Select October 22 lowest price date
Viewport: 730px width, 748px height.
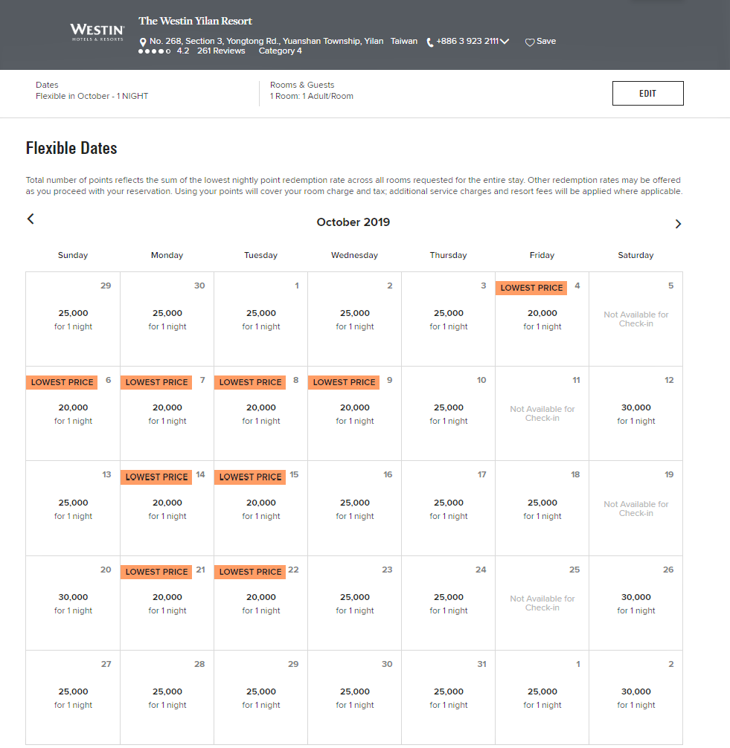click(260, 602)
